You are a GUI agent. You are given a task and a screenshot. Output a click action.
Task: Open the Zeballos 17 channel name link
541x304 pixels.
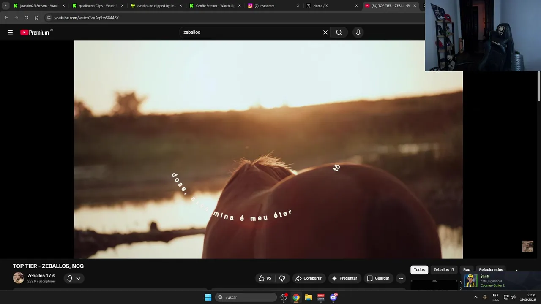[x=39, y=276]
